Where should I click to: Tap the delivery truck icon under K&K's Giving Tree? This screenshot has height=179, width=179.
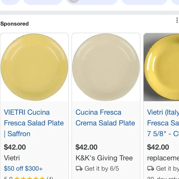pos(79,169)
